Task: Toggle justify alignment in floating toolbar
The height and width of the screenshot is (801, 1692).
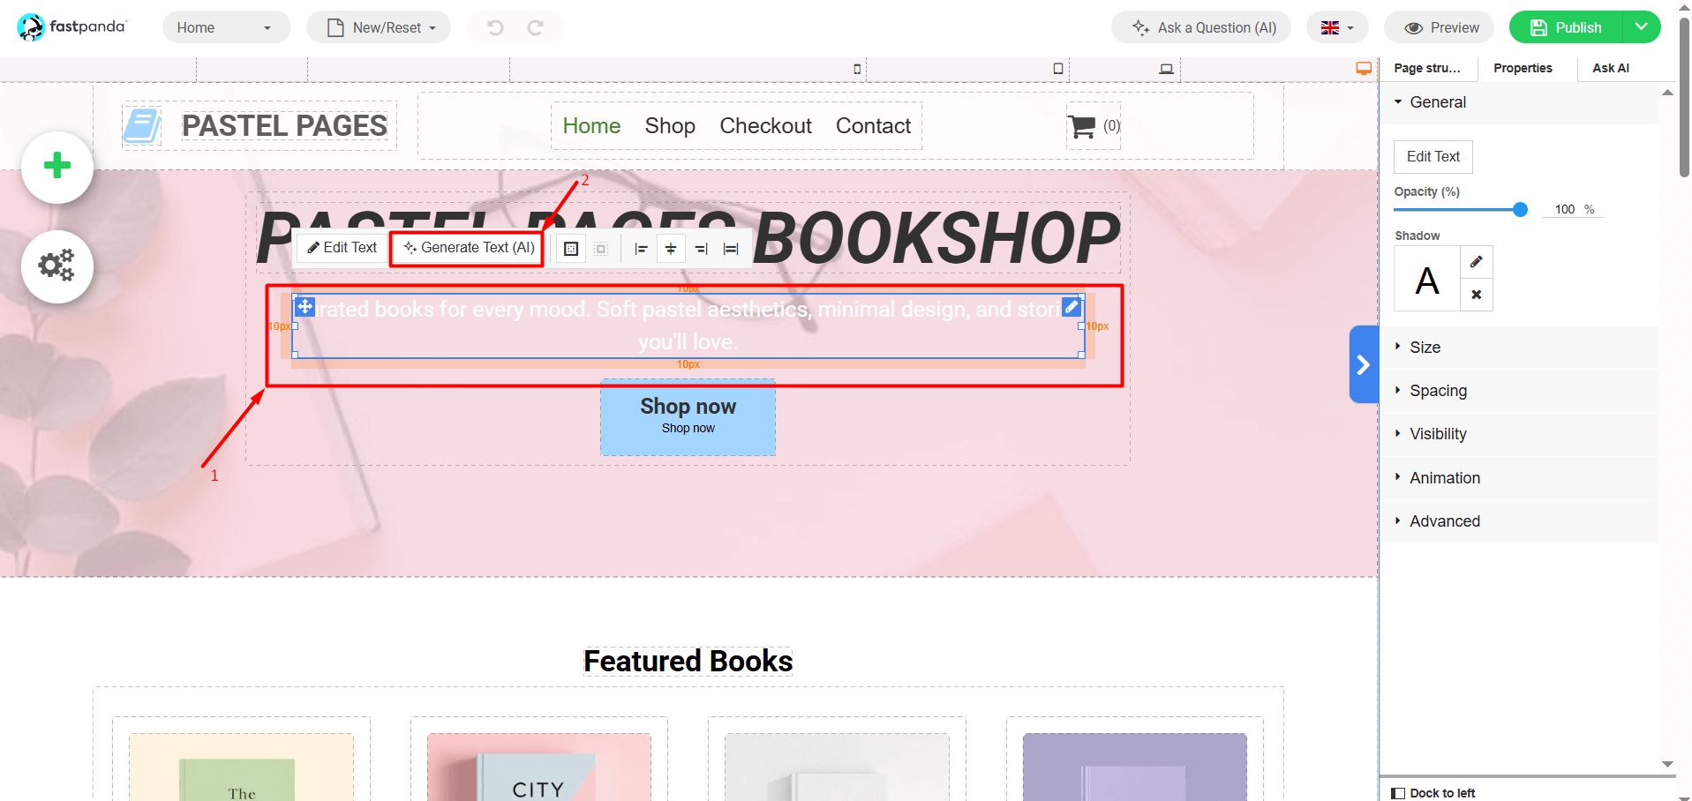Action: 731,249
